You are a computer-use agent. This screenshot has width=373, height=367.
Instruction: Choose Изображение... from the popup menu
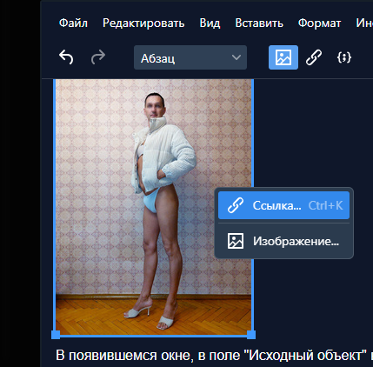tap(283, 241)
